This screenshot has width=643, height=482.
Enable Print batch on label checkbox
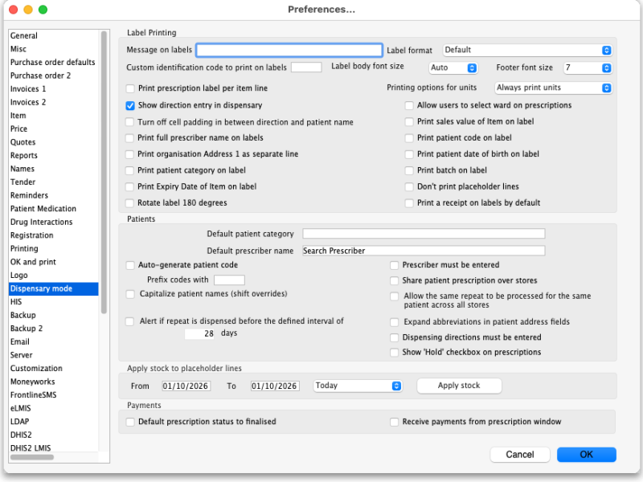point(409,170)
